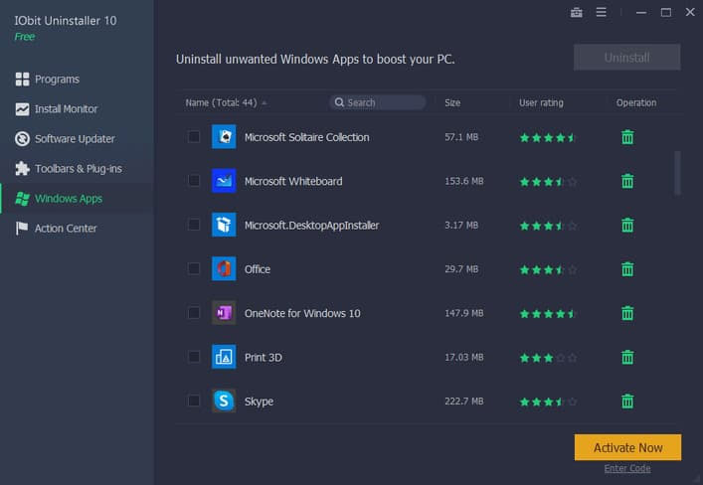Viewport: 703px width, 485px height.
Task: Click the OneNote for Windows 10 app icon
Action: point(224,313)
